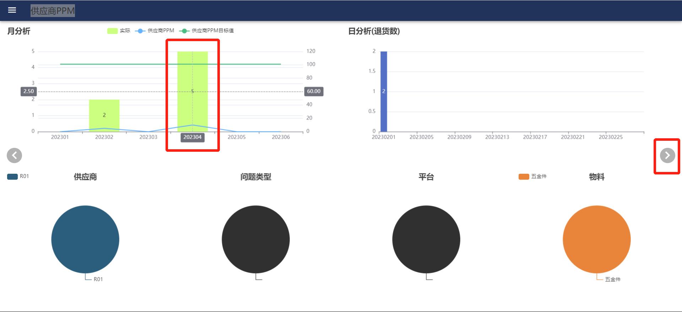Click the 20230225 date axis label
682x312 pixels.
(611, 137)
